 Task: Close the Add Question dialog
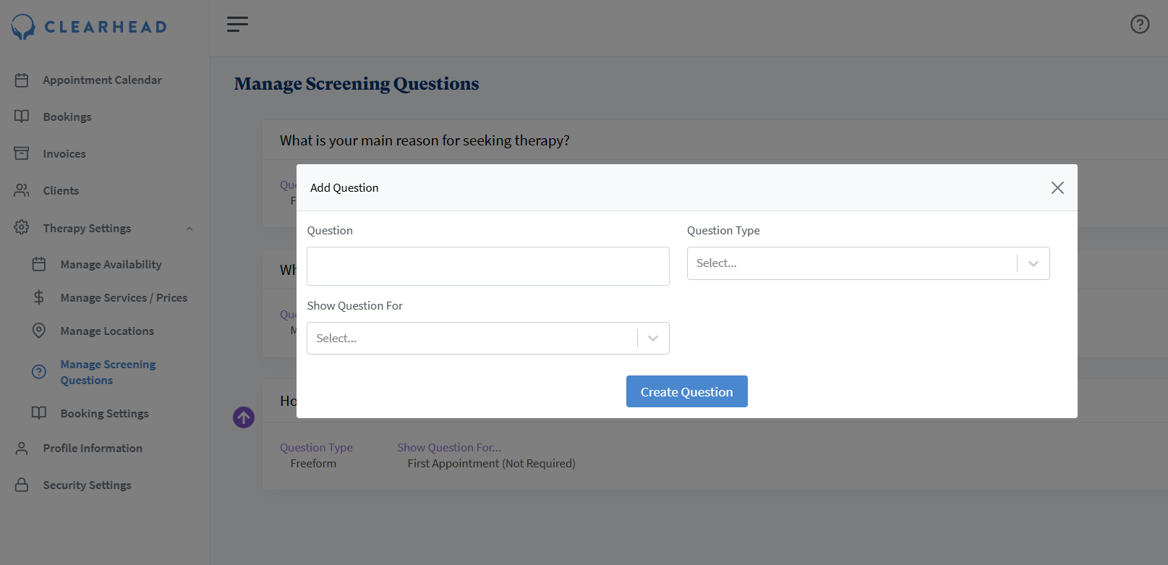click(x=1057, y=188)
